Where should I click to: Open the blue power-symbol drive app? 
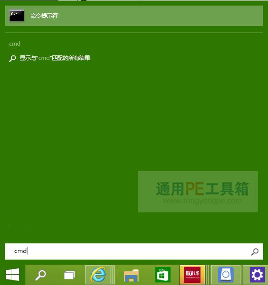coord(226,275)
